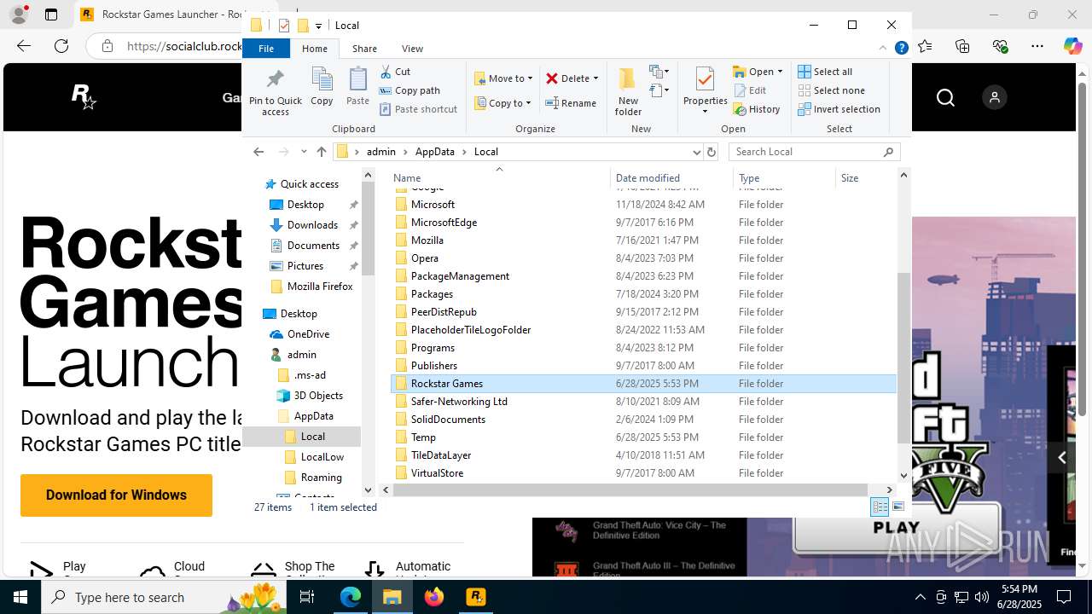Image resolution: width=1092 pixels, height=614 pixels.
Task: Switch to the Share ribbon tab
Action: (364, 49)
